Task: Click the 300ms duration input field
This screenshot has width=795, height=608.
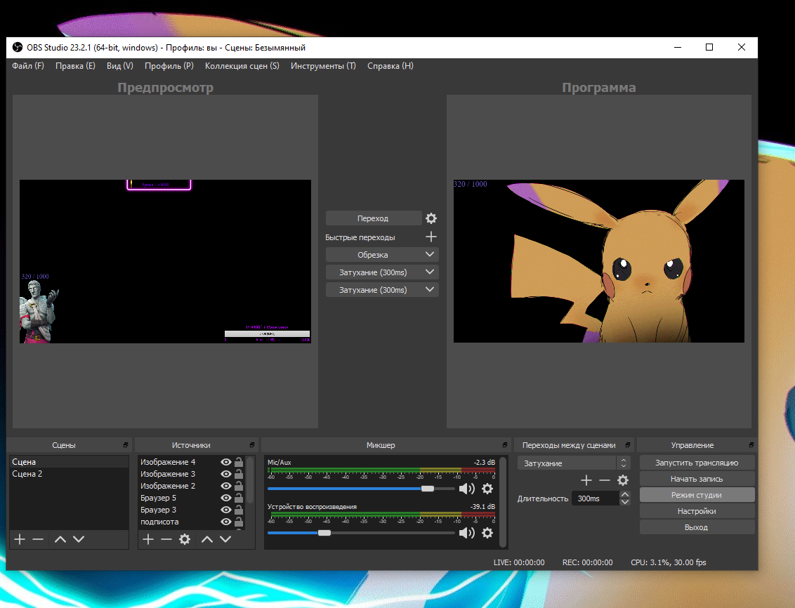Action: pyautogui.click(x=596, y=498)
